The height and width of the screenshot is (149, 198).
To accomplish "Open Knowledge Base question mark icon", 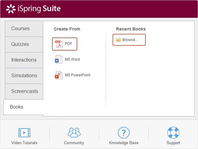I will (x=124, y=133).
